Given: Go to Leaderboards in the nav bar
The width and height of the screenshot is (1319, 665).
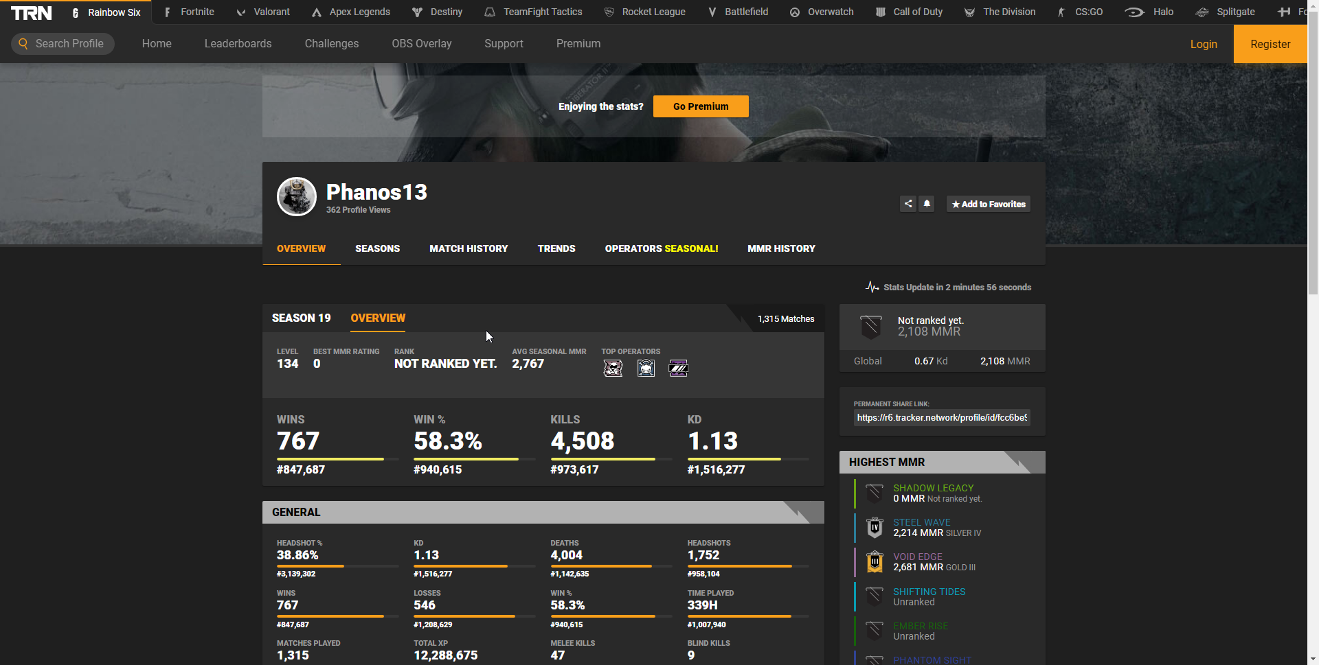Looking at the screenshot, I should (238, 43).
